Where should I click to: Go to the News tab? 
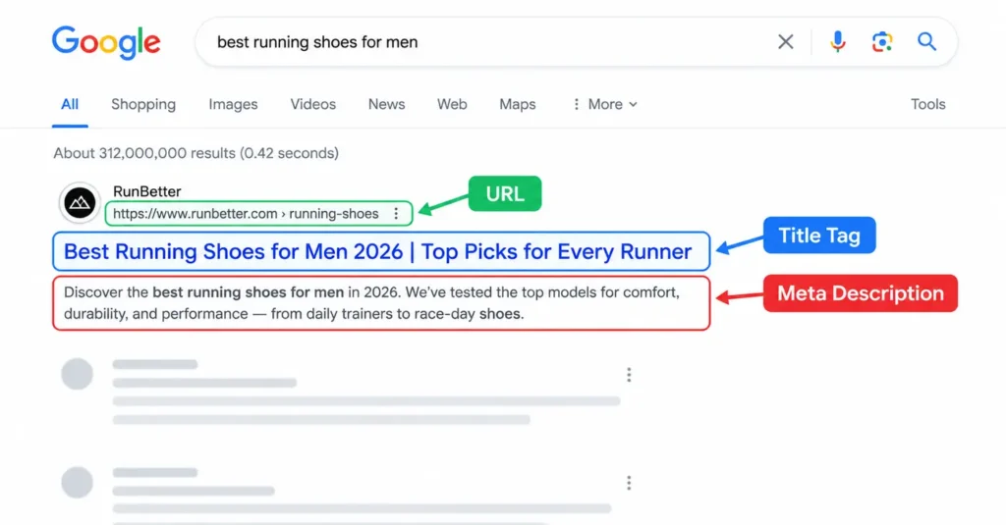pyautogui.click(x=386, y=104)
